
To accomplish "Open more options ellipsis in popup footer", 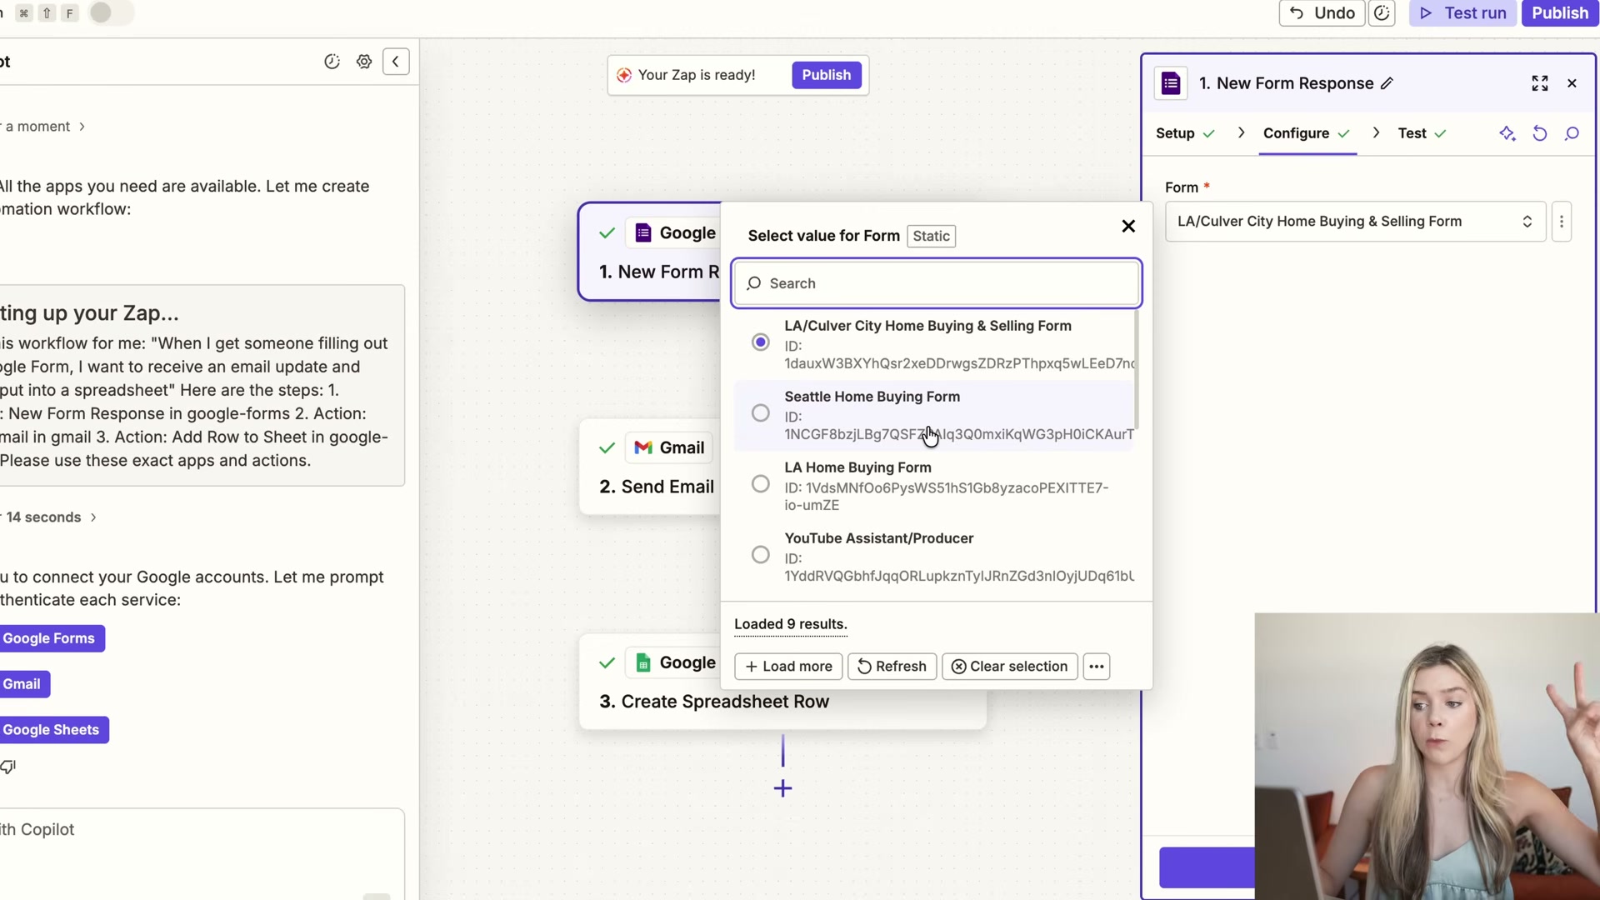I will (x=1097, y=667).
